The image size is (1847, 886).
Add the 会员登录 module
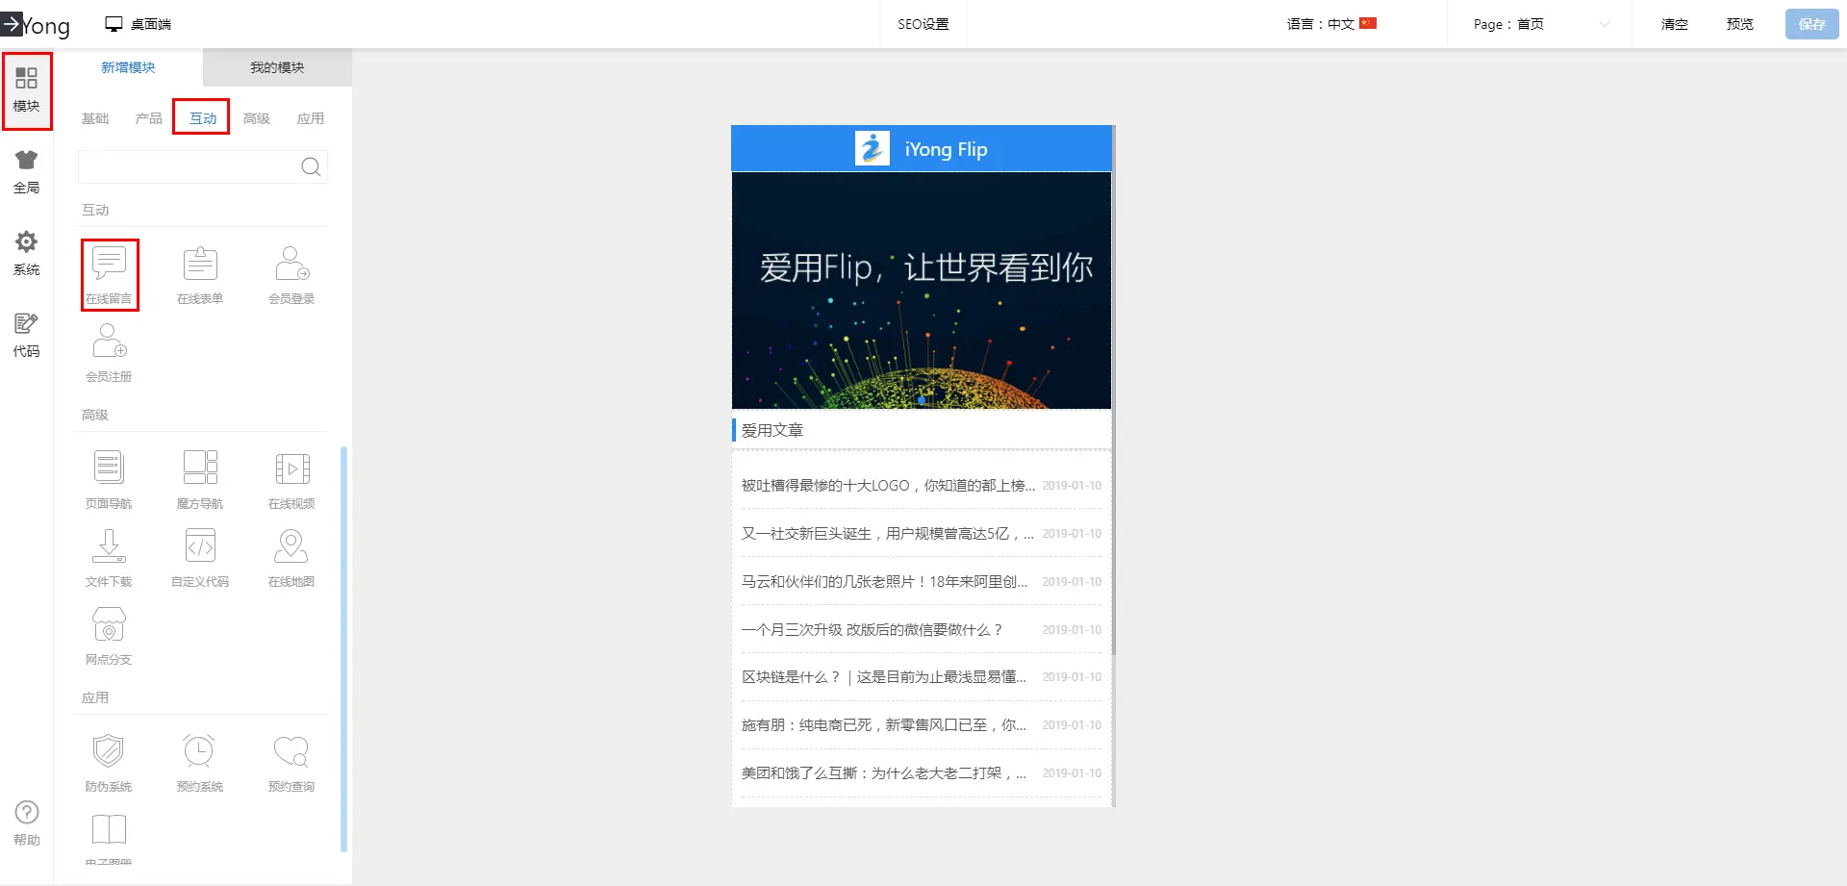(291, 265)
